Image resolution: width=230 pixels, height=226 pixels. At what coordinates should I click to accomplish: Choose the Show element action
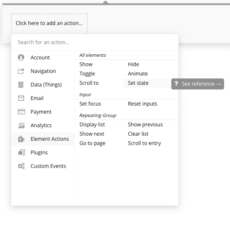point(86,64)
